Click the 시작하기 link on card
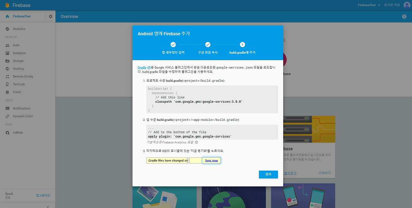412x208 pixels. (324, 173)
